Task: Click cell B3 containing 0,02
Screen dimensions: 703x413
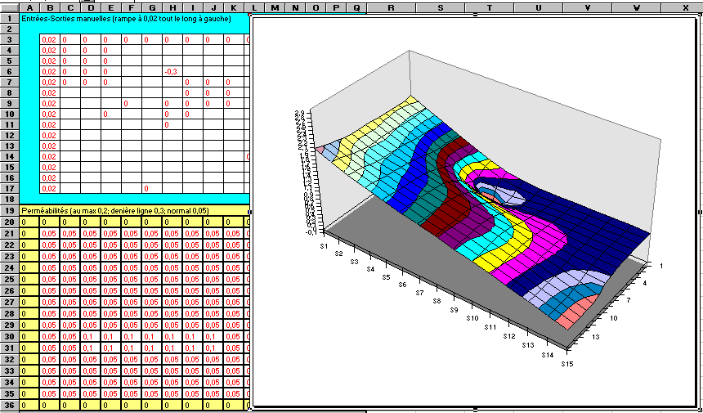Action: [x=49, y=39]
